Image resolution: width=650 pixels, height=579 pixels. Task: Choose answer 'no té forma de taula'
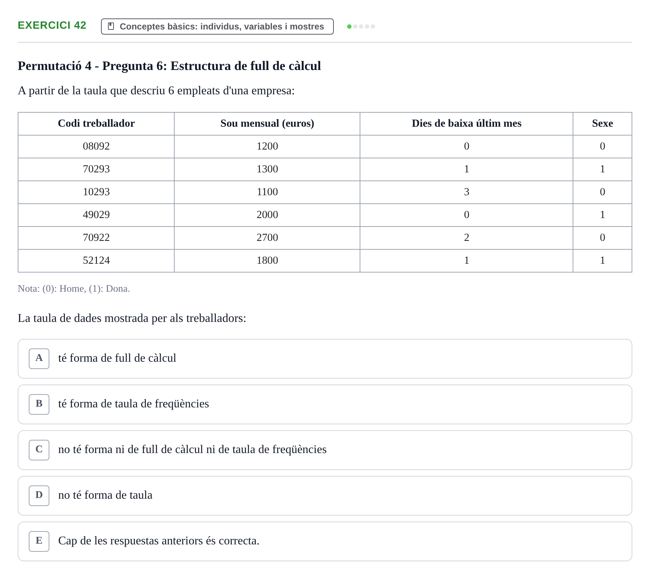tap(325, 495)
